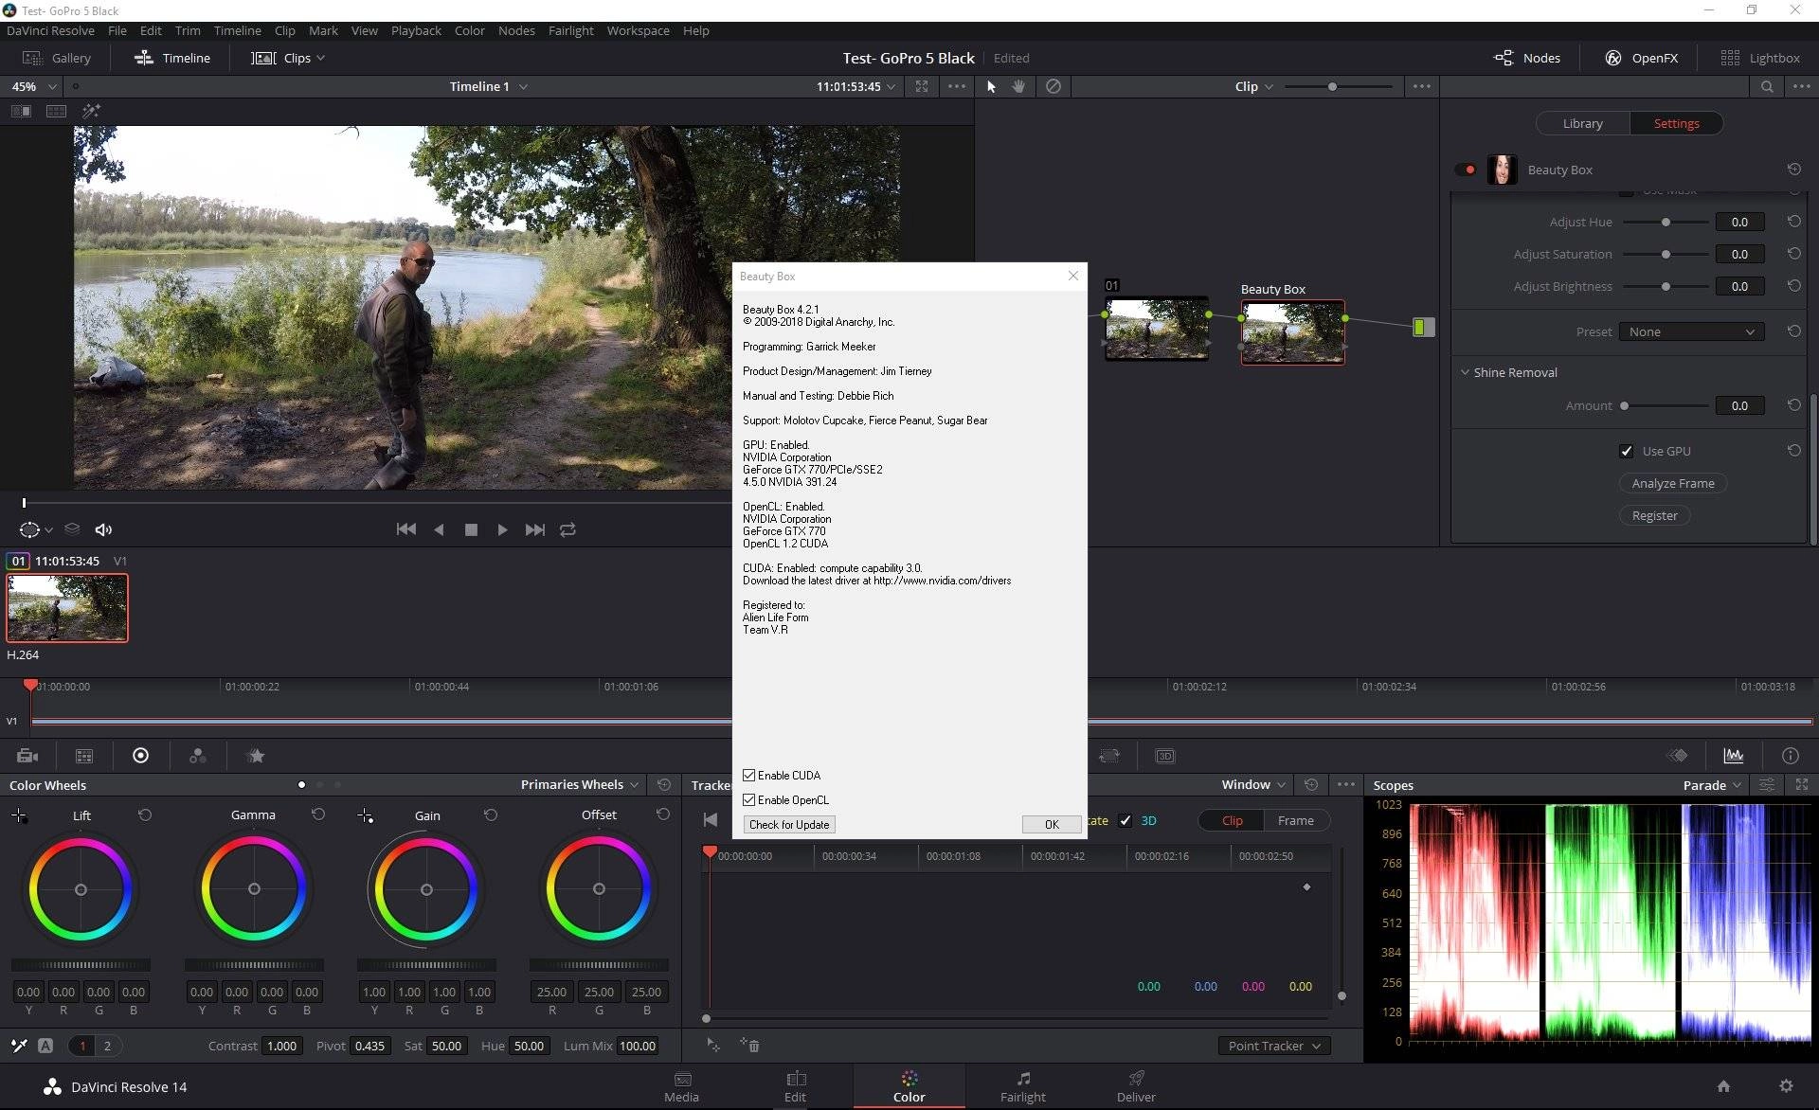Adjust the Adjust Hue slider
This screenshot has width=1819, height=1110.
pyautogui.click(x=1666, y=222)
